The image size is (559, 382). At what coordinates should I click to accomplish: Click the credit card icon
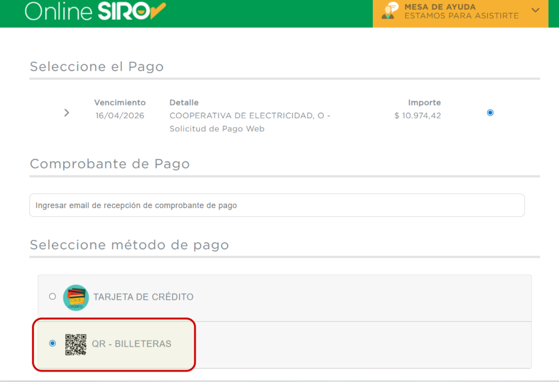[76, 298]
